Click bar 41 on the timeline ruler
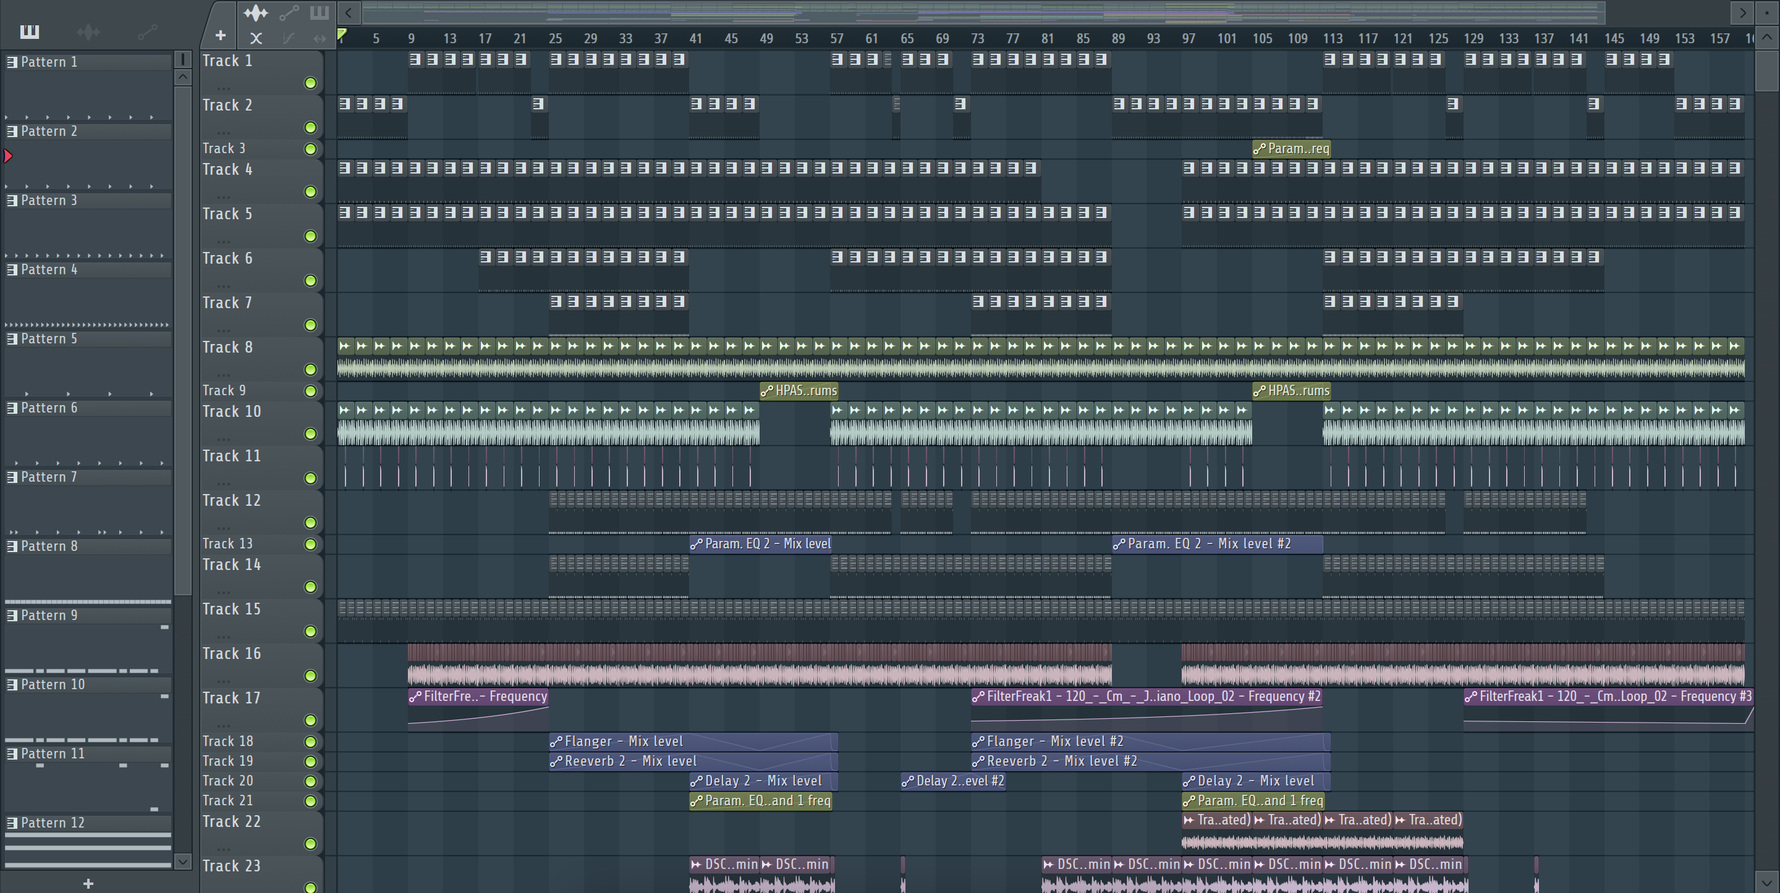The width and height of the screenshot is (1780, 893). point(695,39)
